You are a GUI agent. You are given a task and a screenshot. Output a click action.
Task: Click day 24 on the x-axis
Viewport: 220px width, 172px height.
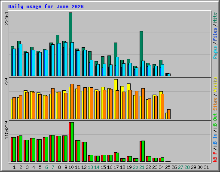pyautogui.click(x=161, y=167)
